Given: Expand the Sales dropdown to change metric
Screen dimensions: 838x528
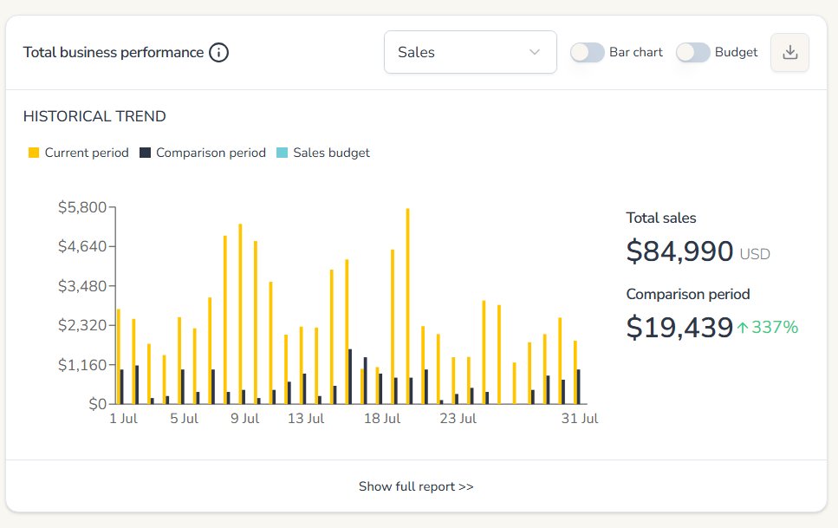Looking at the screenshot, I should [470, 52].
